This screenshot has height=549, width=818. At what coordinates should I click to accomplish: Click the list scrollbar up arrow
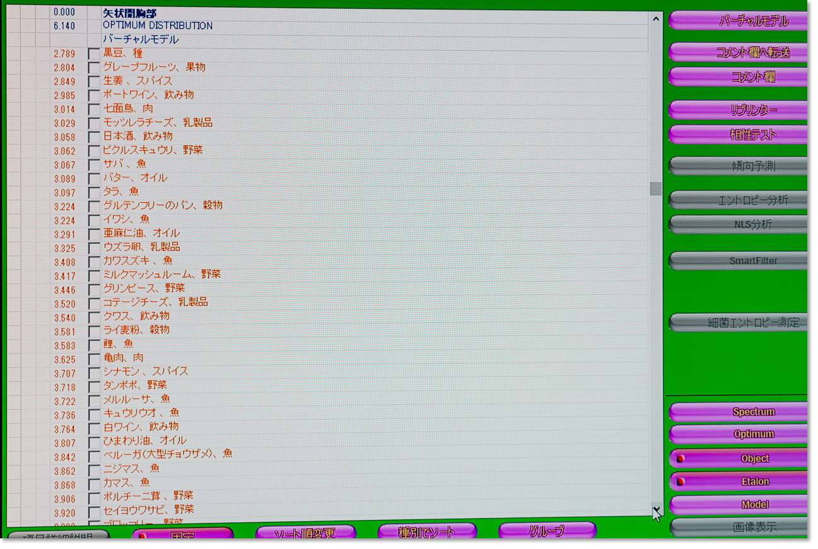(656, 20)
